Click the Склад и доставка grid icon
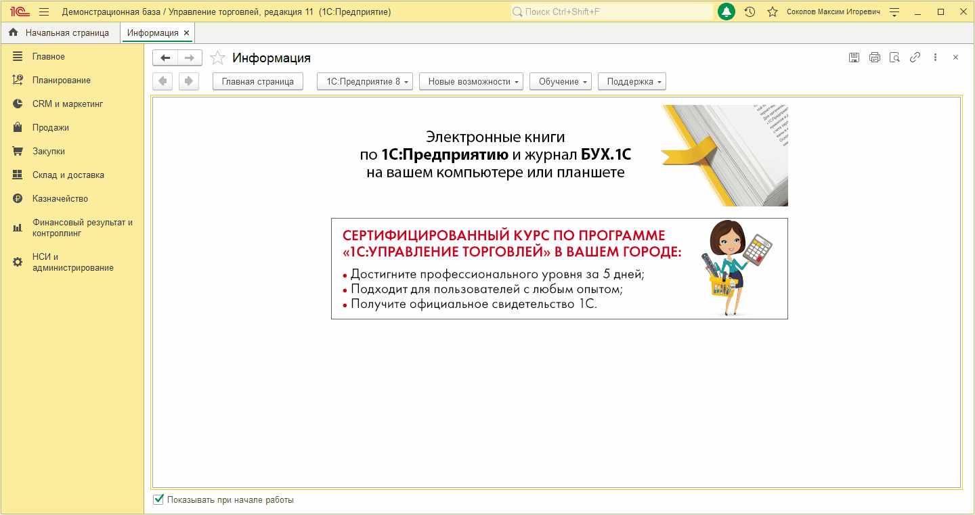The width and height of the screenshot is (975, 515). click(18, 175)
